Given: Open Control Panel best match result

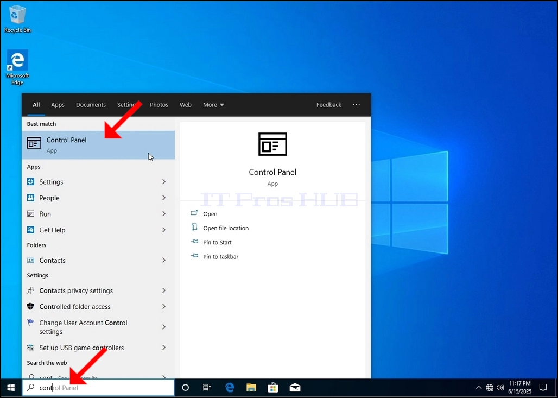Looking at the screenshot, I should point(98,145).
